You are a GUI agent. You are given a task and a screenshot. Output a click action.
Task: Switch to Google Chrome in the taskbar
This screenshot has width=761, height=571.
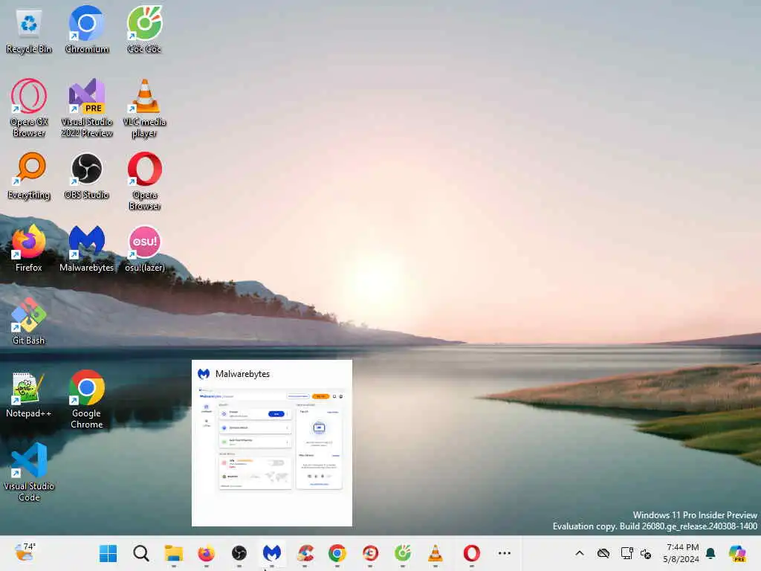click(337, 553)
